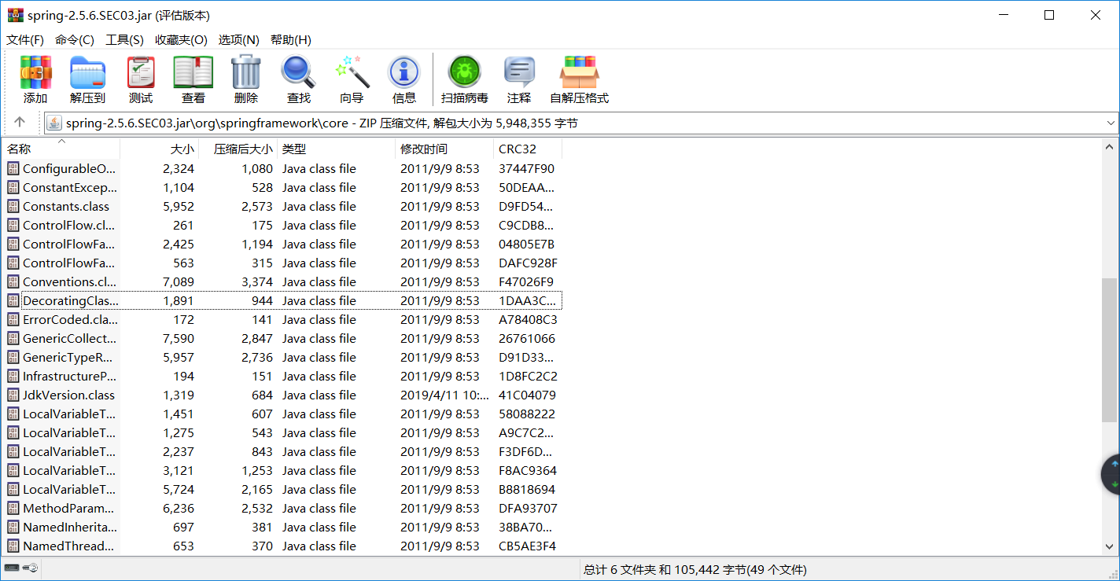Screen dimensions: 1120x581
Task: Sort by Packed size (压缩后大小) header
Action: click(x=238, y=149)
